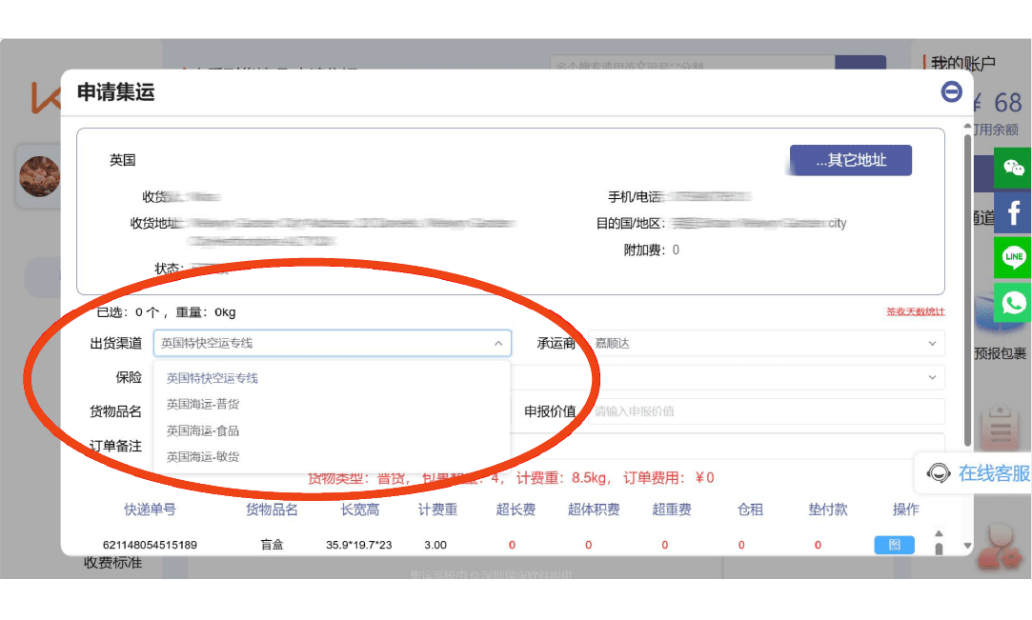This screenshot has height=620, width=1032.
Task: Select 英国特快空运专线 from the list
Action: tap(212, 378)
